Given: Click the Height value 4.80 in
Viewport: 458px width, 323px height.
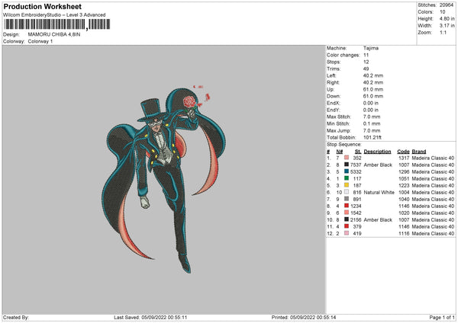Looking at the screenshot, I should [x=447, y=18].
